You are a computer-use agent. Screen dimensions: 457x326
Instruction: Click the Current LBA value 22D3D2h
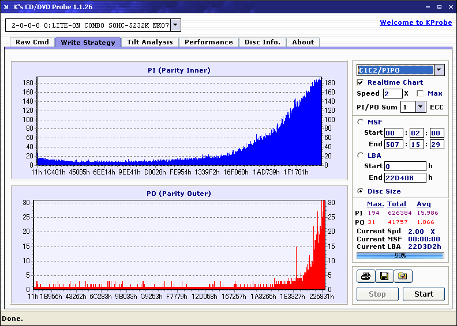click(x=425, y=247)
